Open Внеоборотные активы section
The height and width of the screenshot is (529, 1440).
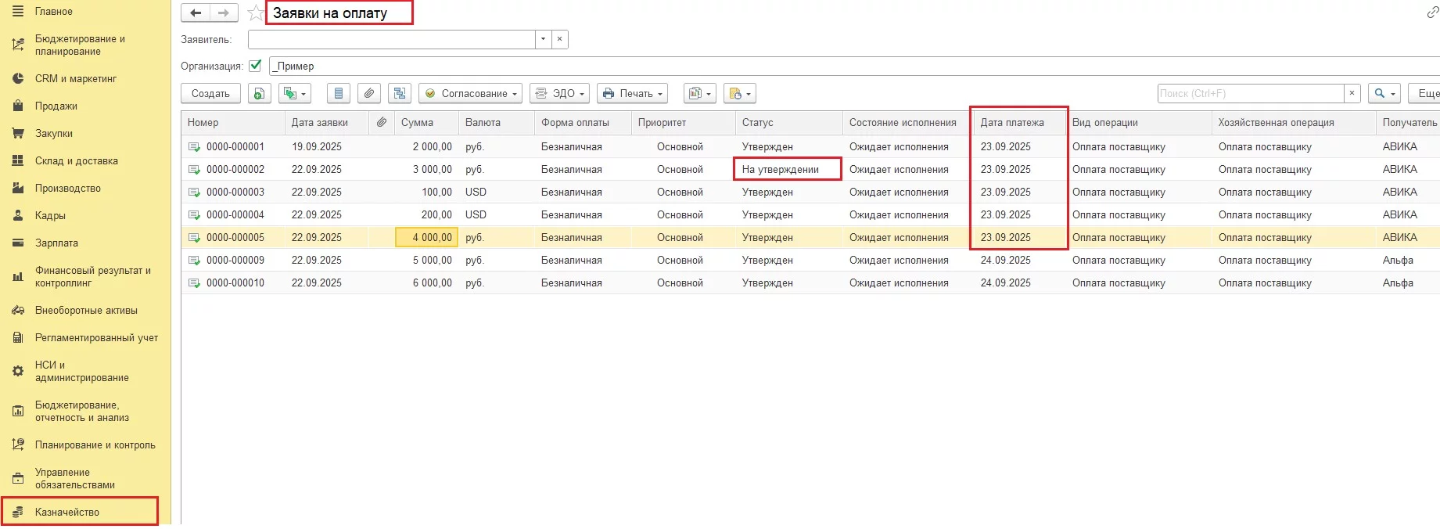click(86, 310)
